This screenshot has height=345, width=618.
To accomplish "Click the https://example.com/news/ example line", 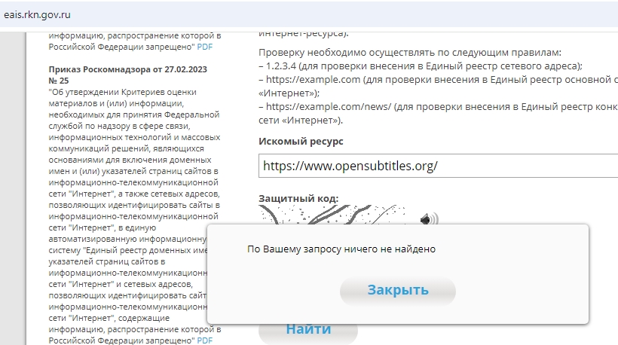I will [439, 107].
